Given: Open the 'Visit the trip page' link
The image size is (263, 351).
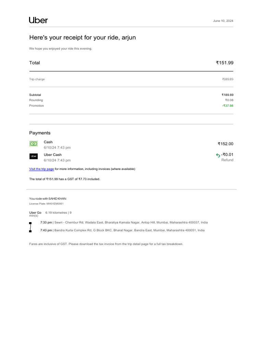Looking at the screenshot, I should 41,169.
